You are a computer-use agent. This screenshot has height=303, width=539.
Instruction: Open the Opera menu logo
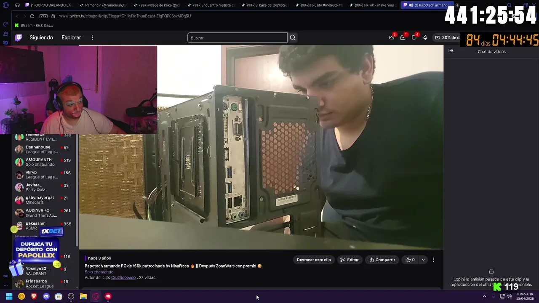[5, 5]
